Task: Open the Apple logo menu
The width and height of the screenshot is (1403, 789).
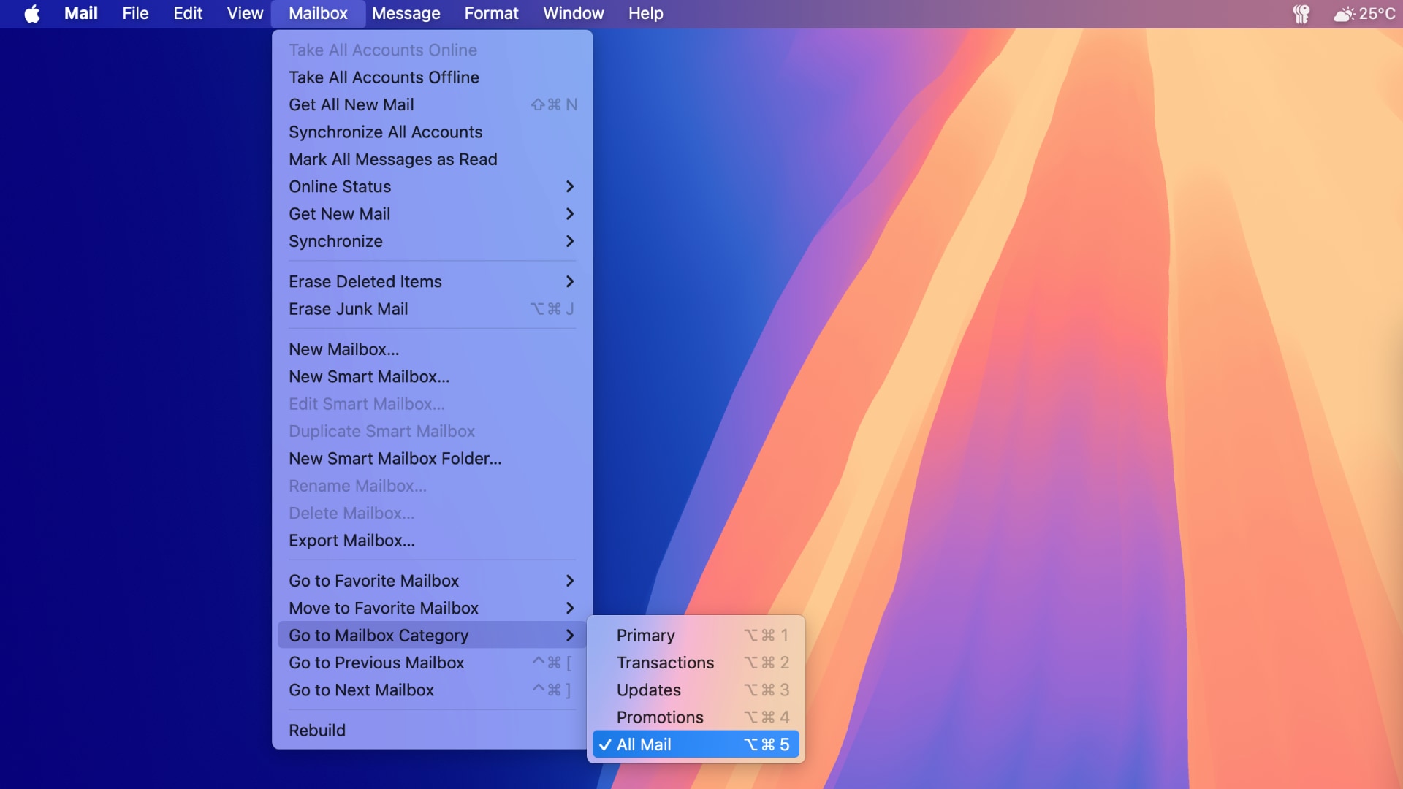Action: coord(32,14)
